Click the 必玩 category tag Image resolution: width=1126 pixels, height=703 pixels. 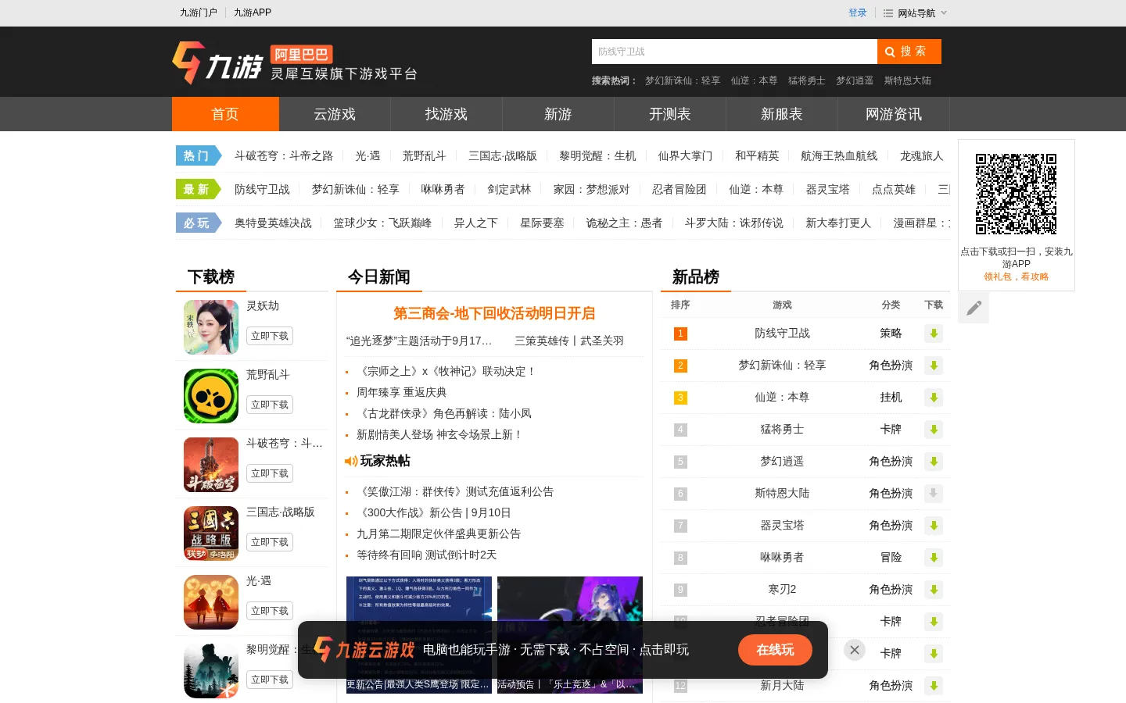199,223
